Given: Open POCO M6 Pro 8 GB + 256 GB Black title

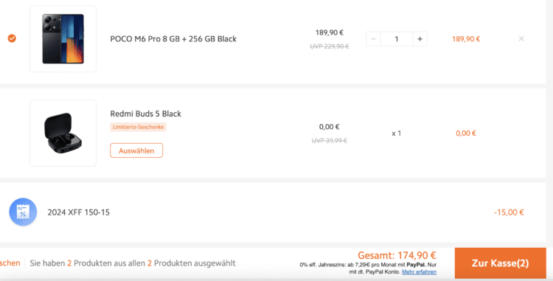Looking at the screenshot, I should point(173,39).
